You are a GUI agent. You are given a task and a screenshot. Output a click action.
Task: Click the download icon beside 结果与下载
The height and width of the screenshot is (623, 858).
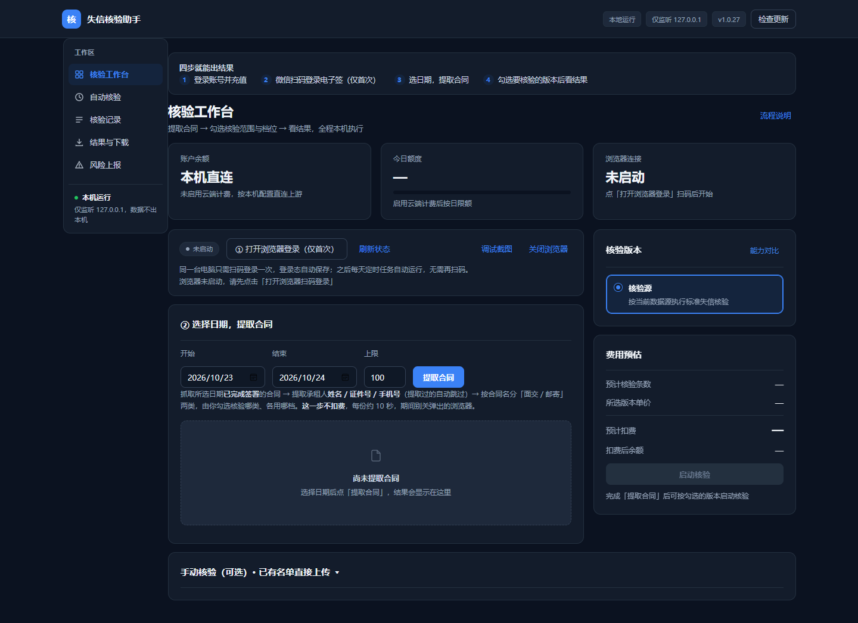(x=79, y=142)
